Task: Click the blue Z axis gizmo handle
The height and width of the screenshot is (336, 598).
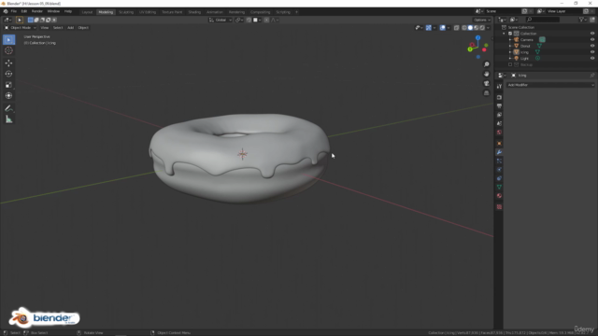Action: pyautogui.click(x=477, y=38)
